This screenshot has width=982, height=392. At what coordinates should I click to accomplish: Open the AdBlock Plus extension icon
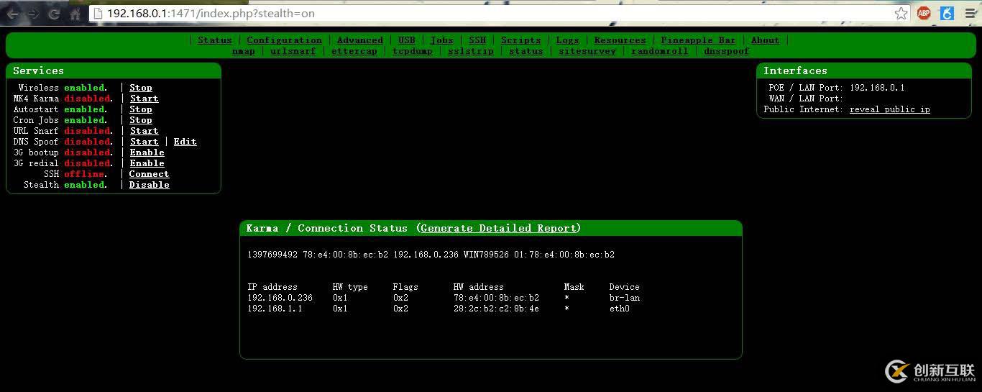pos(924,14)
